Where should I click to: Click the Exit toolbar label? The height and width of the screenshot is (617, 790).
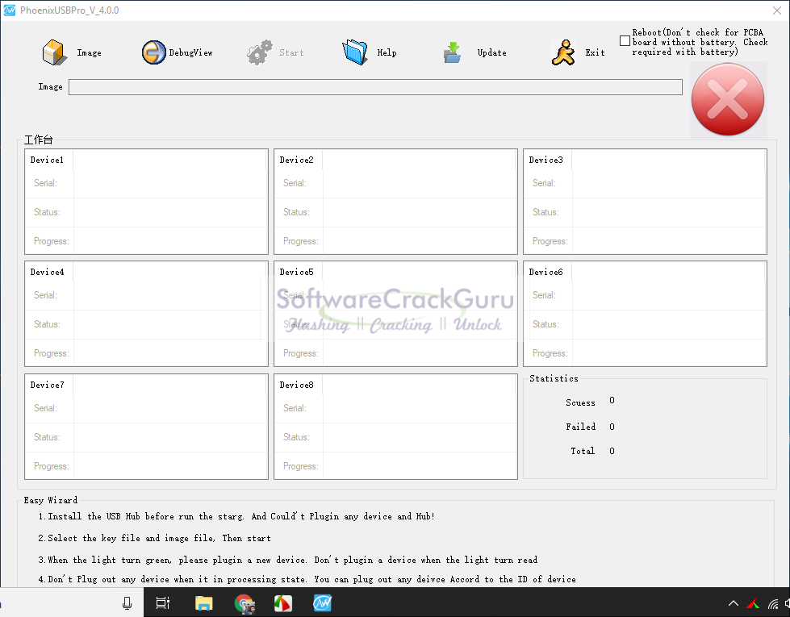[595, 53]
